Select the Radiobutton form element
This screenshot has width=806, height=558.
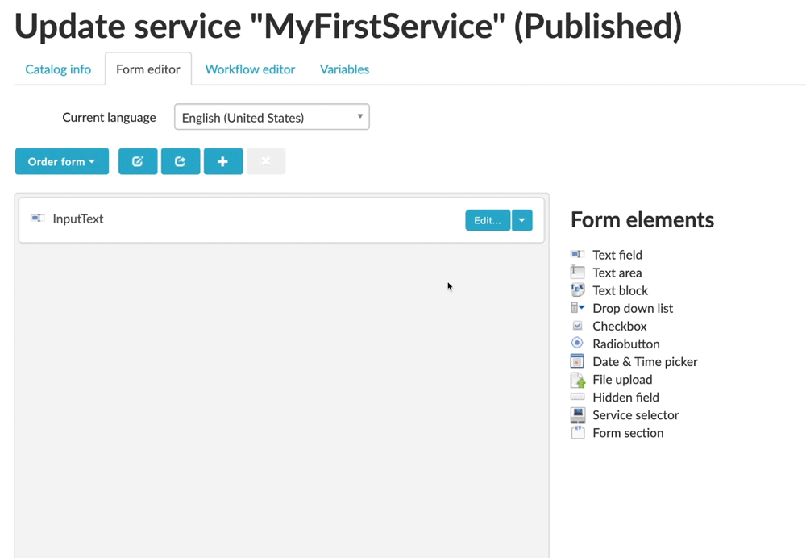[x=625, y=344]
